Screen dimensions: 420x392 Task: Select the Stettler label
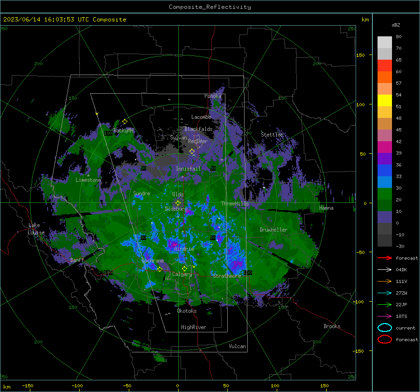coord(272,135)
